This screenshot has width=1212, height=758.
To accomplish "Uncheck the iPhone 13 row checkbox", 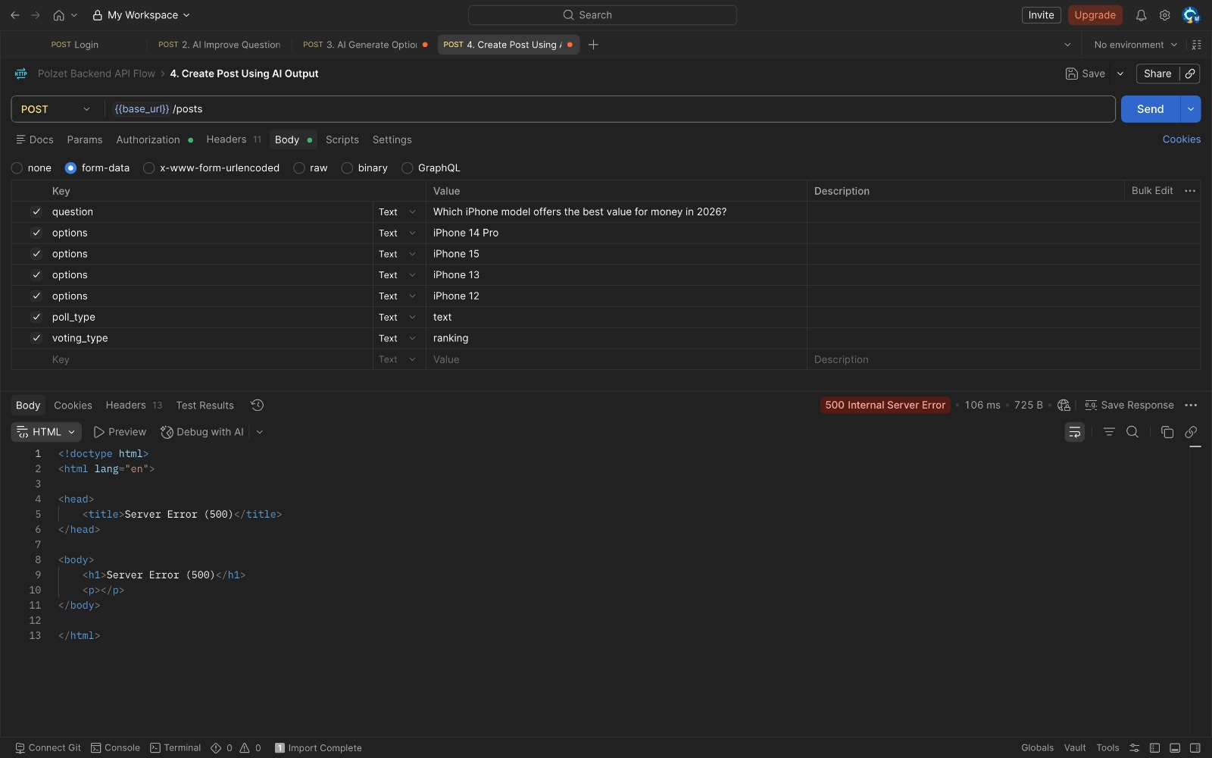I will (x=36, y=275).
